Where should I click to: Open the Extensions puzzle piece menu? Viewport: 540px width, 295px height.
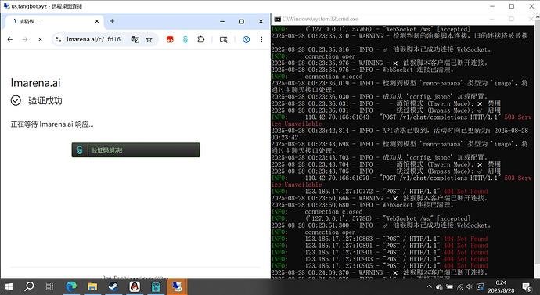click(201, 40)
